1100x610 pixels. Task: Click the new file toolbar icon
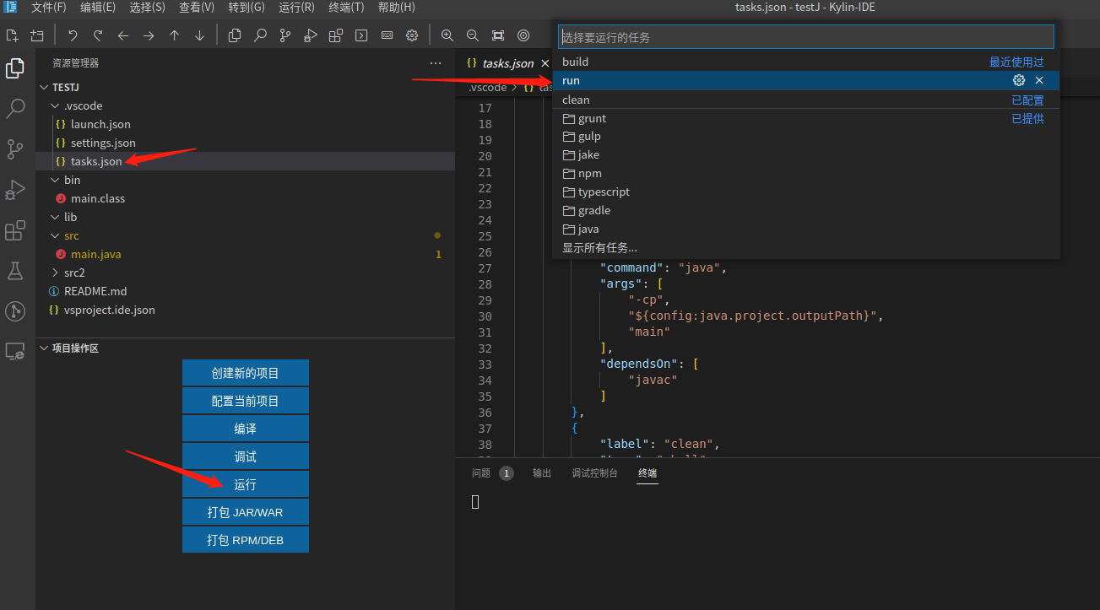coord(12,35)
